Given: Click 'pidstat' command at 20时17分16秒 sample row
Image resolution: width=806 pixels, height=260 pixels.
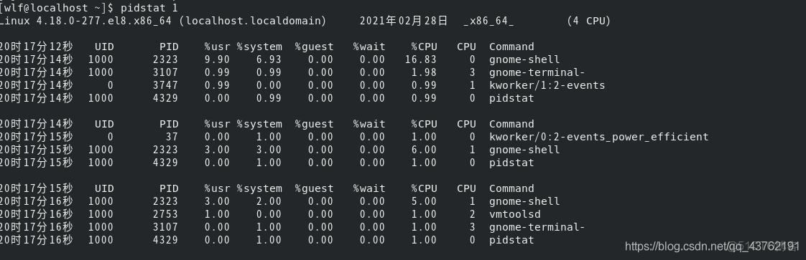Looking at the screenshot, I should tap(511, 240).
